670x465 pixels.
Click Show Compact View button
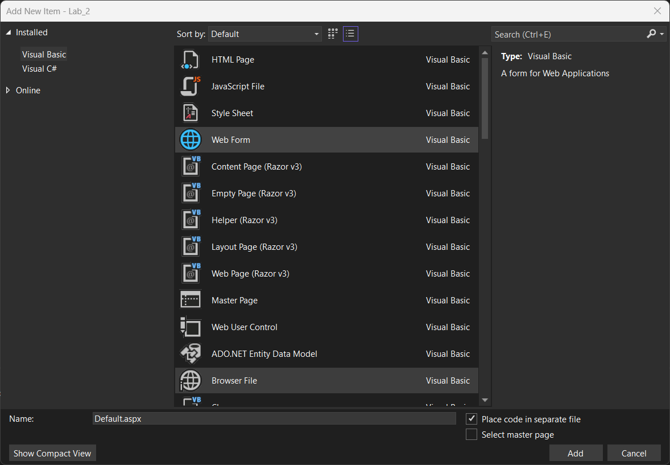point(52,453)
